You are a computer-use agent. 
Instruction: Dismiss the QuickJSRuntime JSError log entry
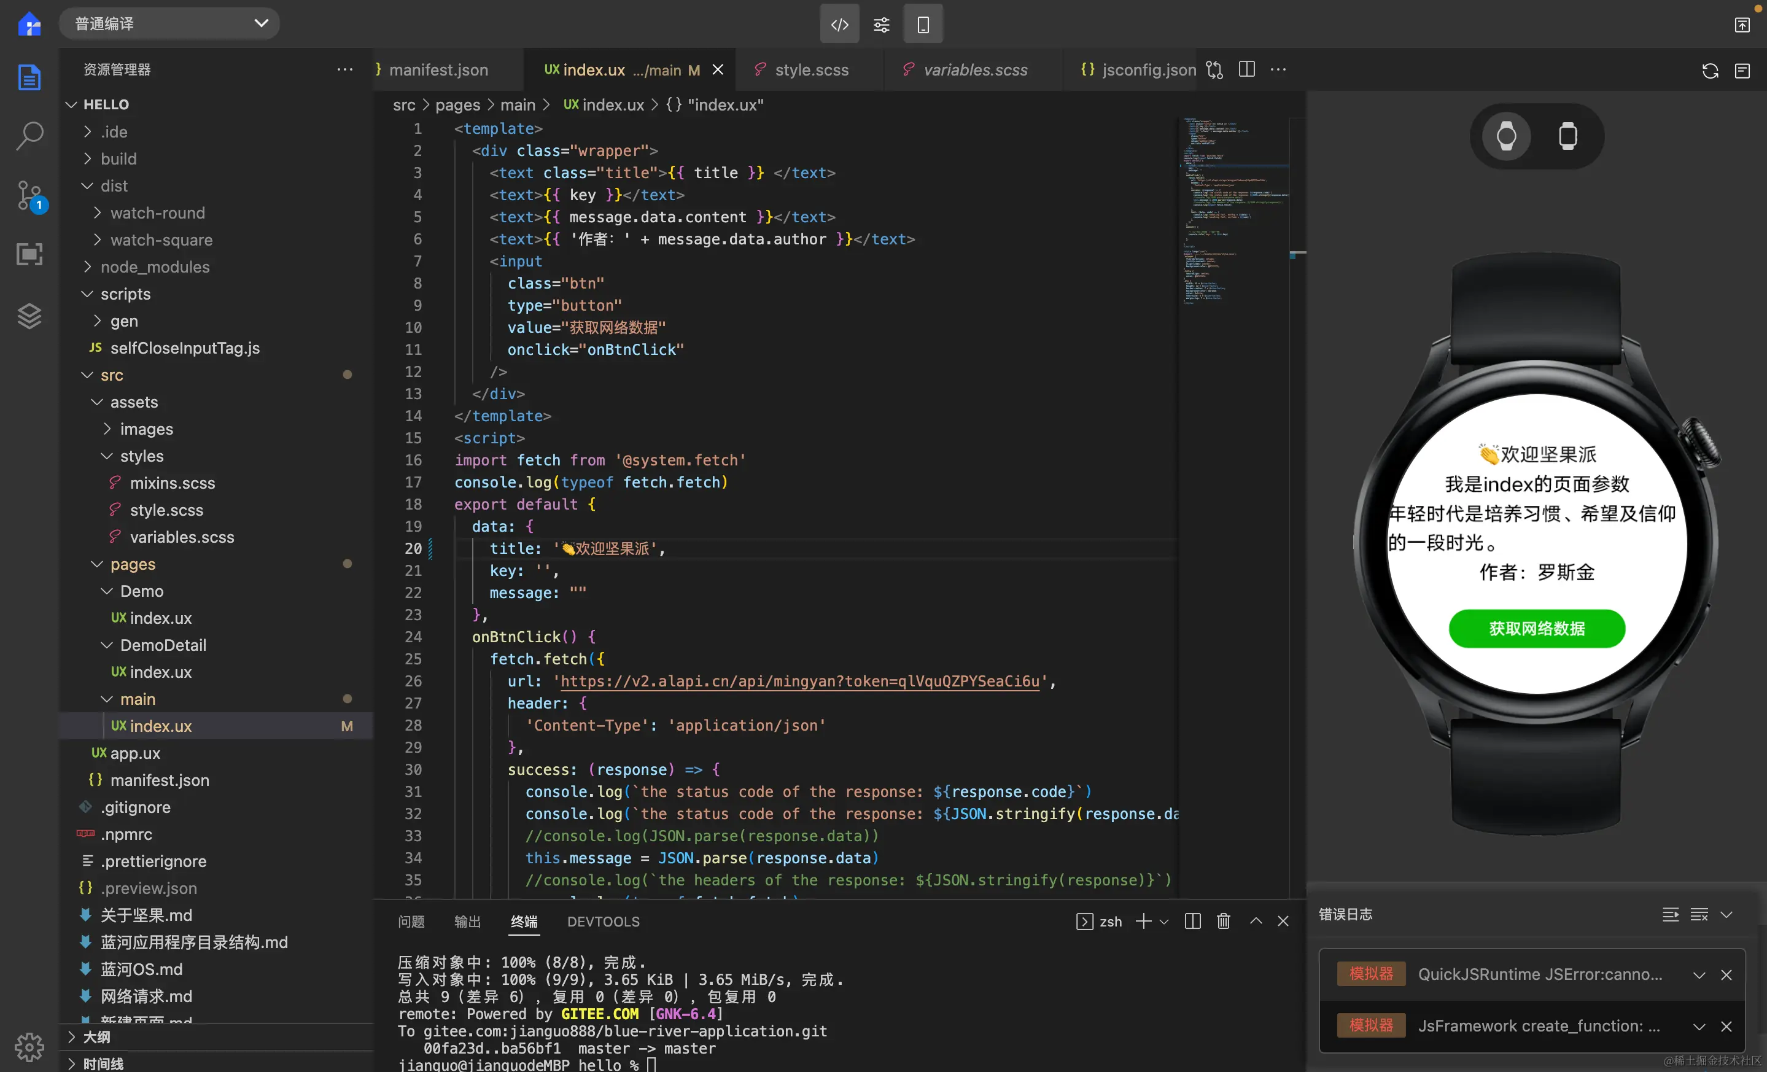(x=1726, y=974)
